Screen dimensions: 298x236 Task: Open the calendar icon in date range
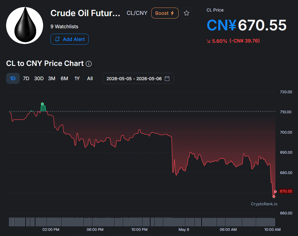click(167, 78)
